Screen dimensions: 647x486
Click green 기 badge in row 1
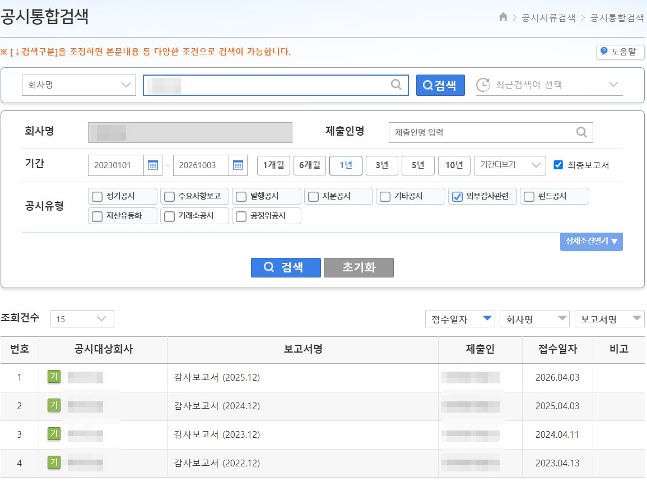pos(54,377)
